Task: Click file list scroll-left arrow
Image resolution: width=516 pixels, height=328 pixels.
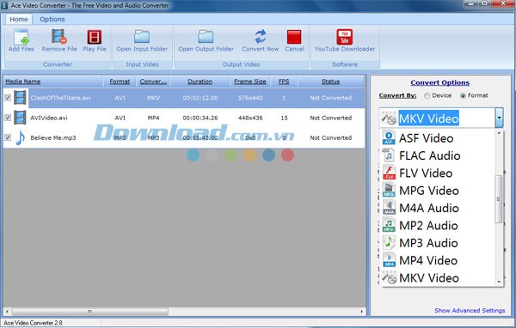Action: [x=7, y=311]
